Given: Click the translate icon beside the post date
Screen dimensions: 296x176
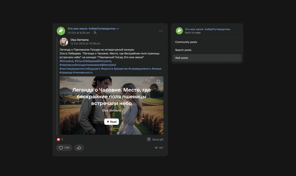Looking at the screenshot, I should pos(95,33).
